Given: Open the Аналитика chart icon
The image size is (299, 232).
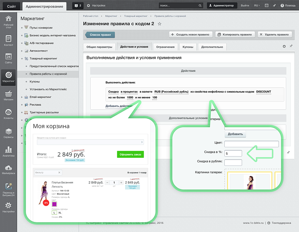Looking at the screenshot, I should pos(8,151).
